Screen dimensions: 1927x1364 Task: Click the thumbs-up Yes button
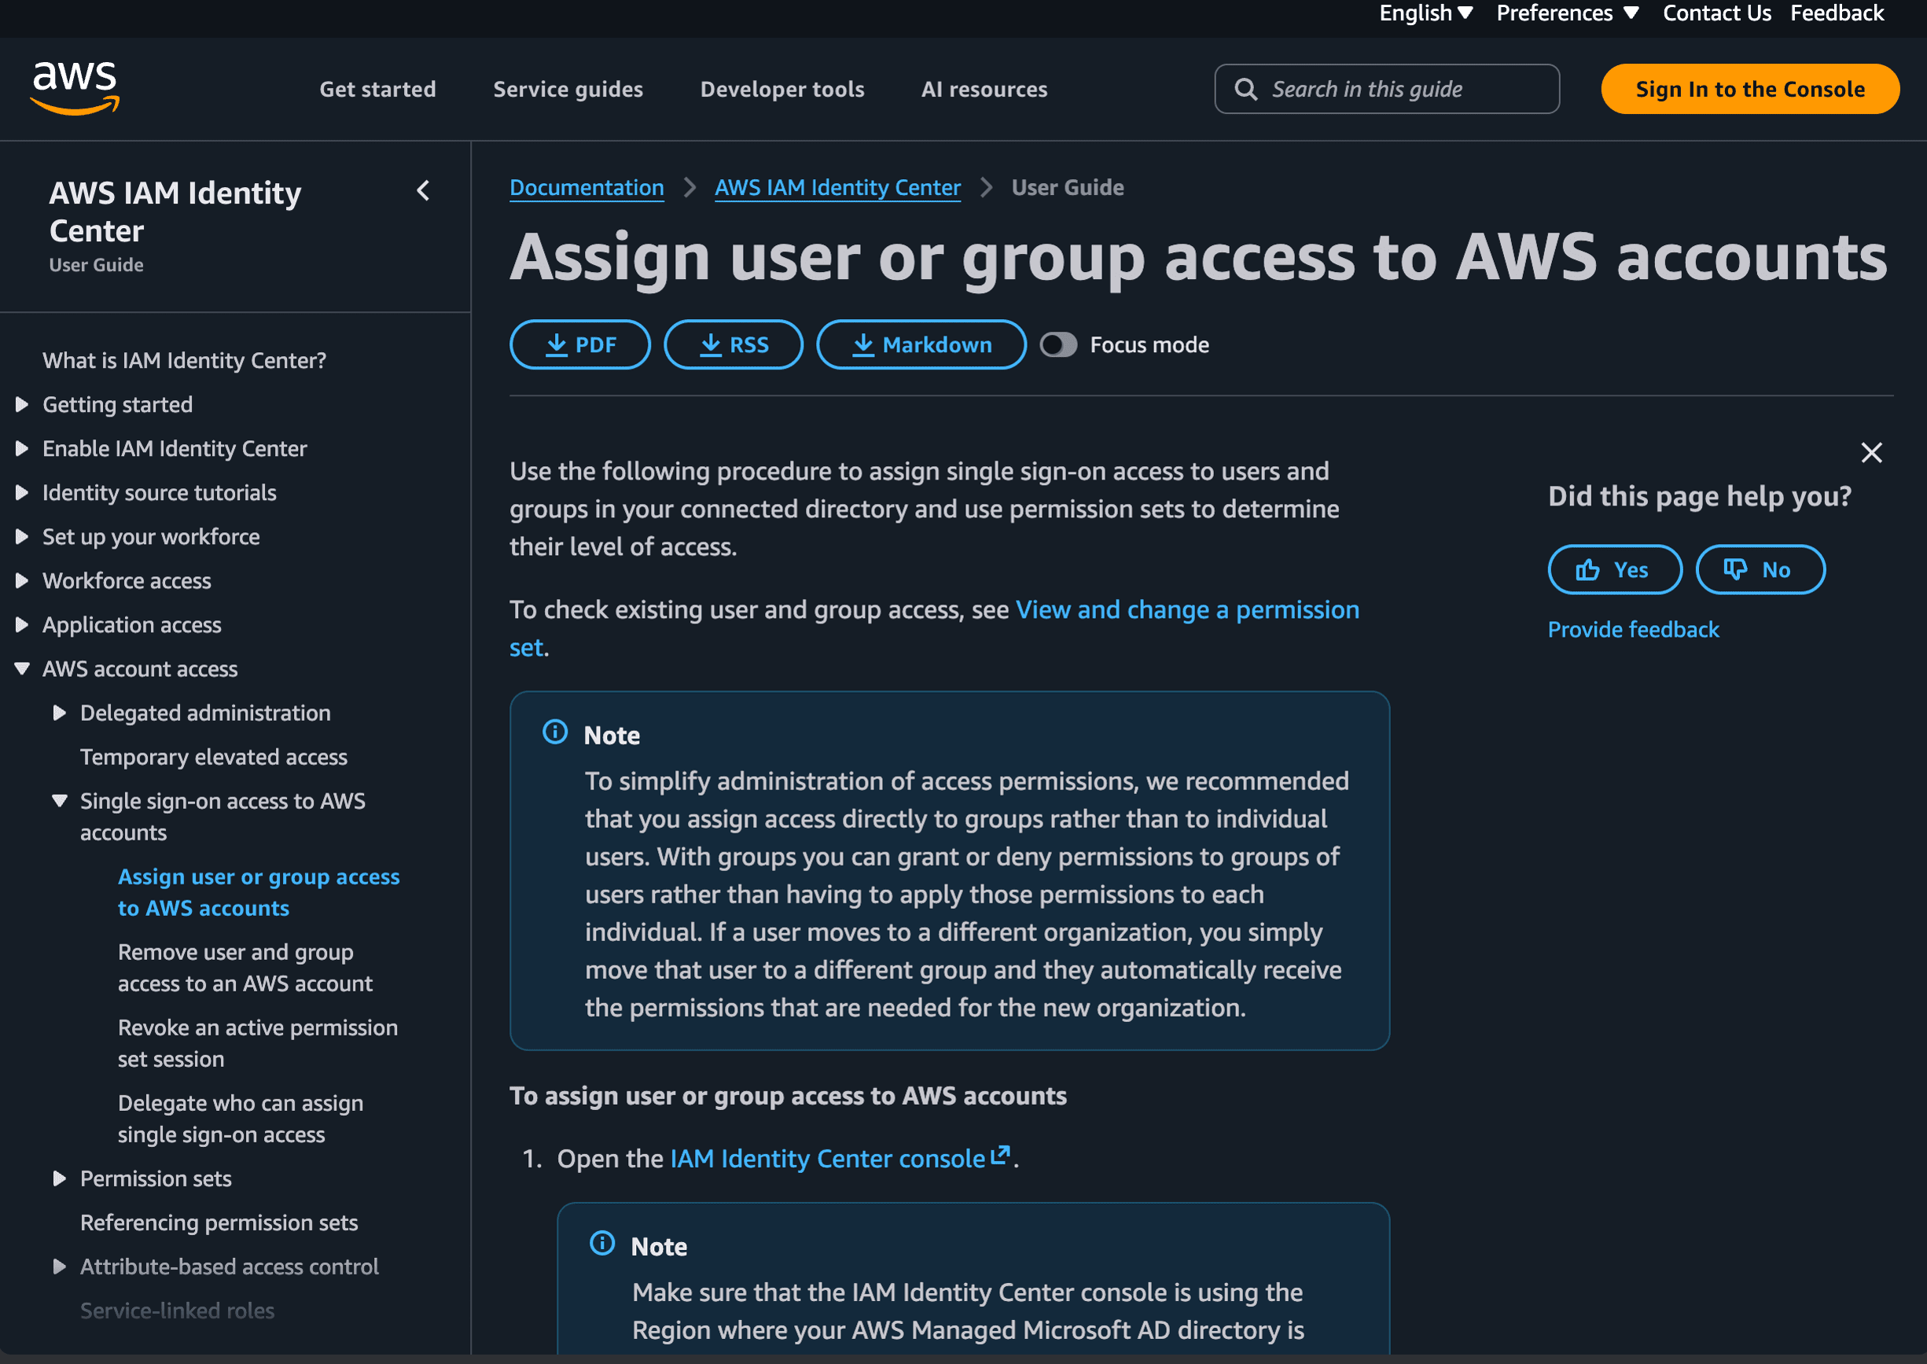(x=1615, y=569)
